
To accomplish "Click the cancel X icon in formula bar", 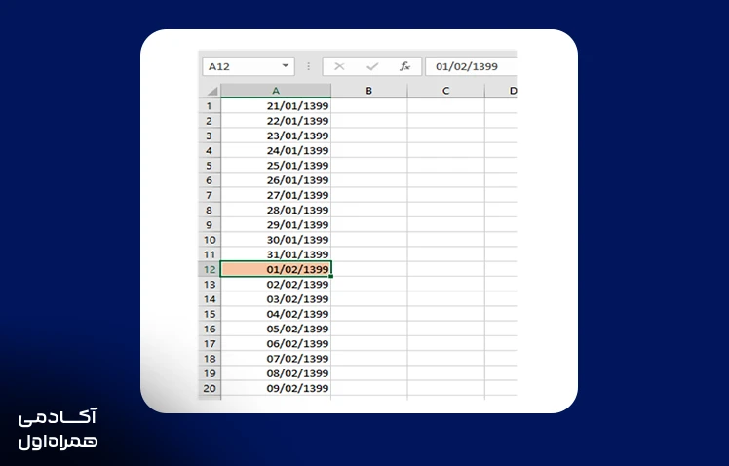I will click(339, 66).
